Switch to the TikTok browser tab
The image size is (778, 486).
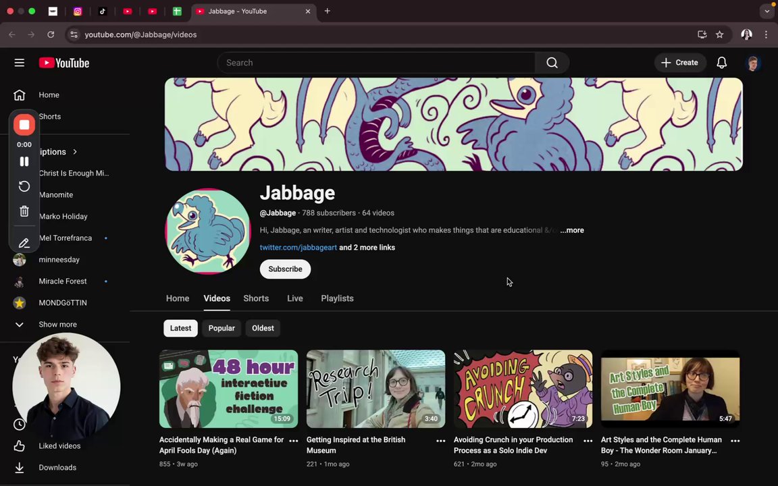pyautogui.click(x=103, y=11)
